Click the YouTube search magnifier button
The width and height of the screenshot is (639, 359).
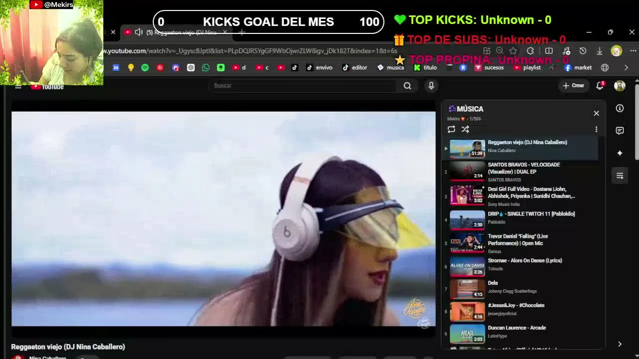tap(407, 86)
